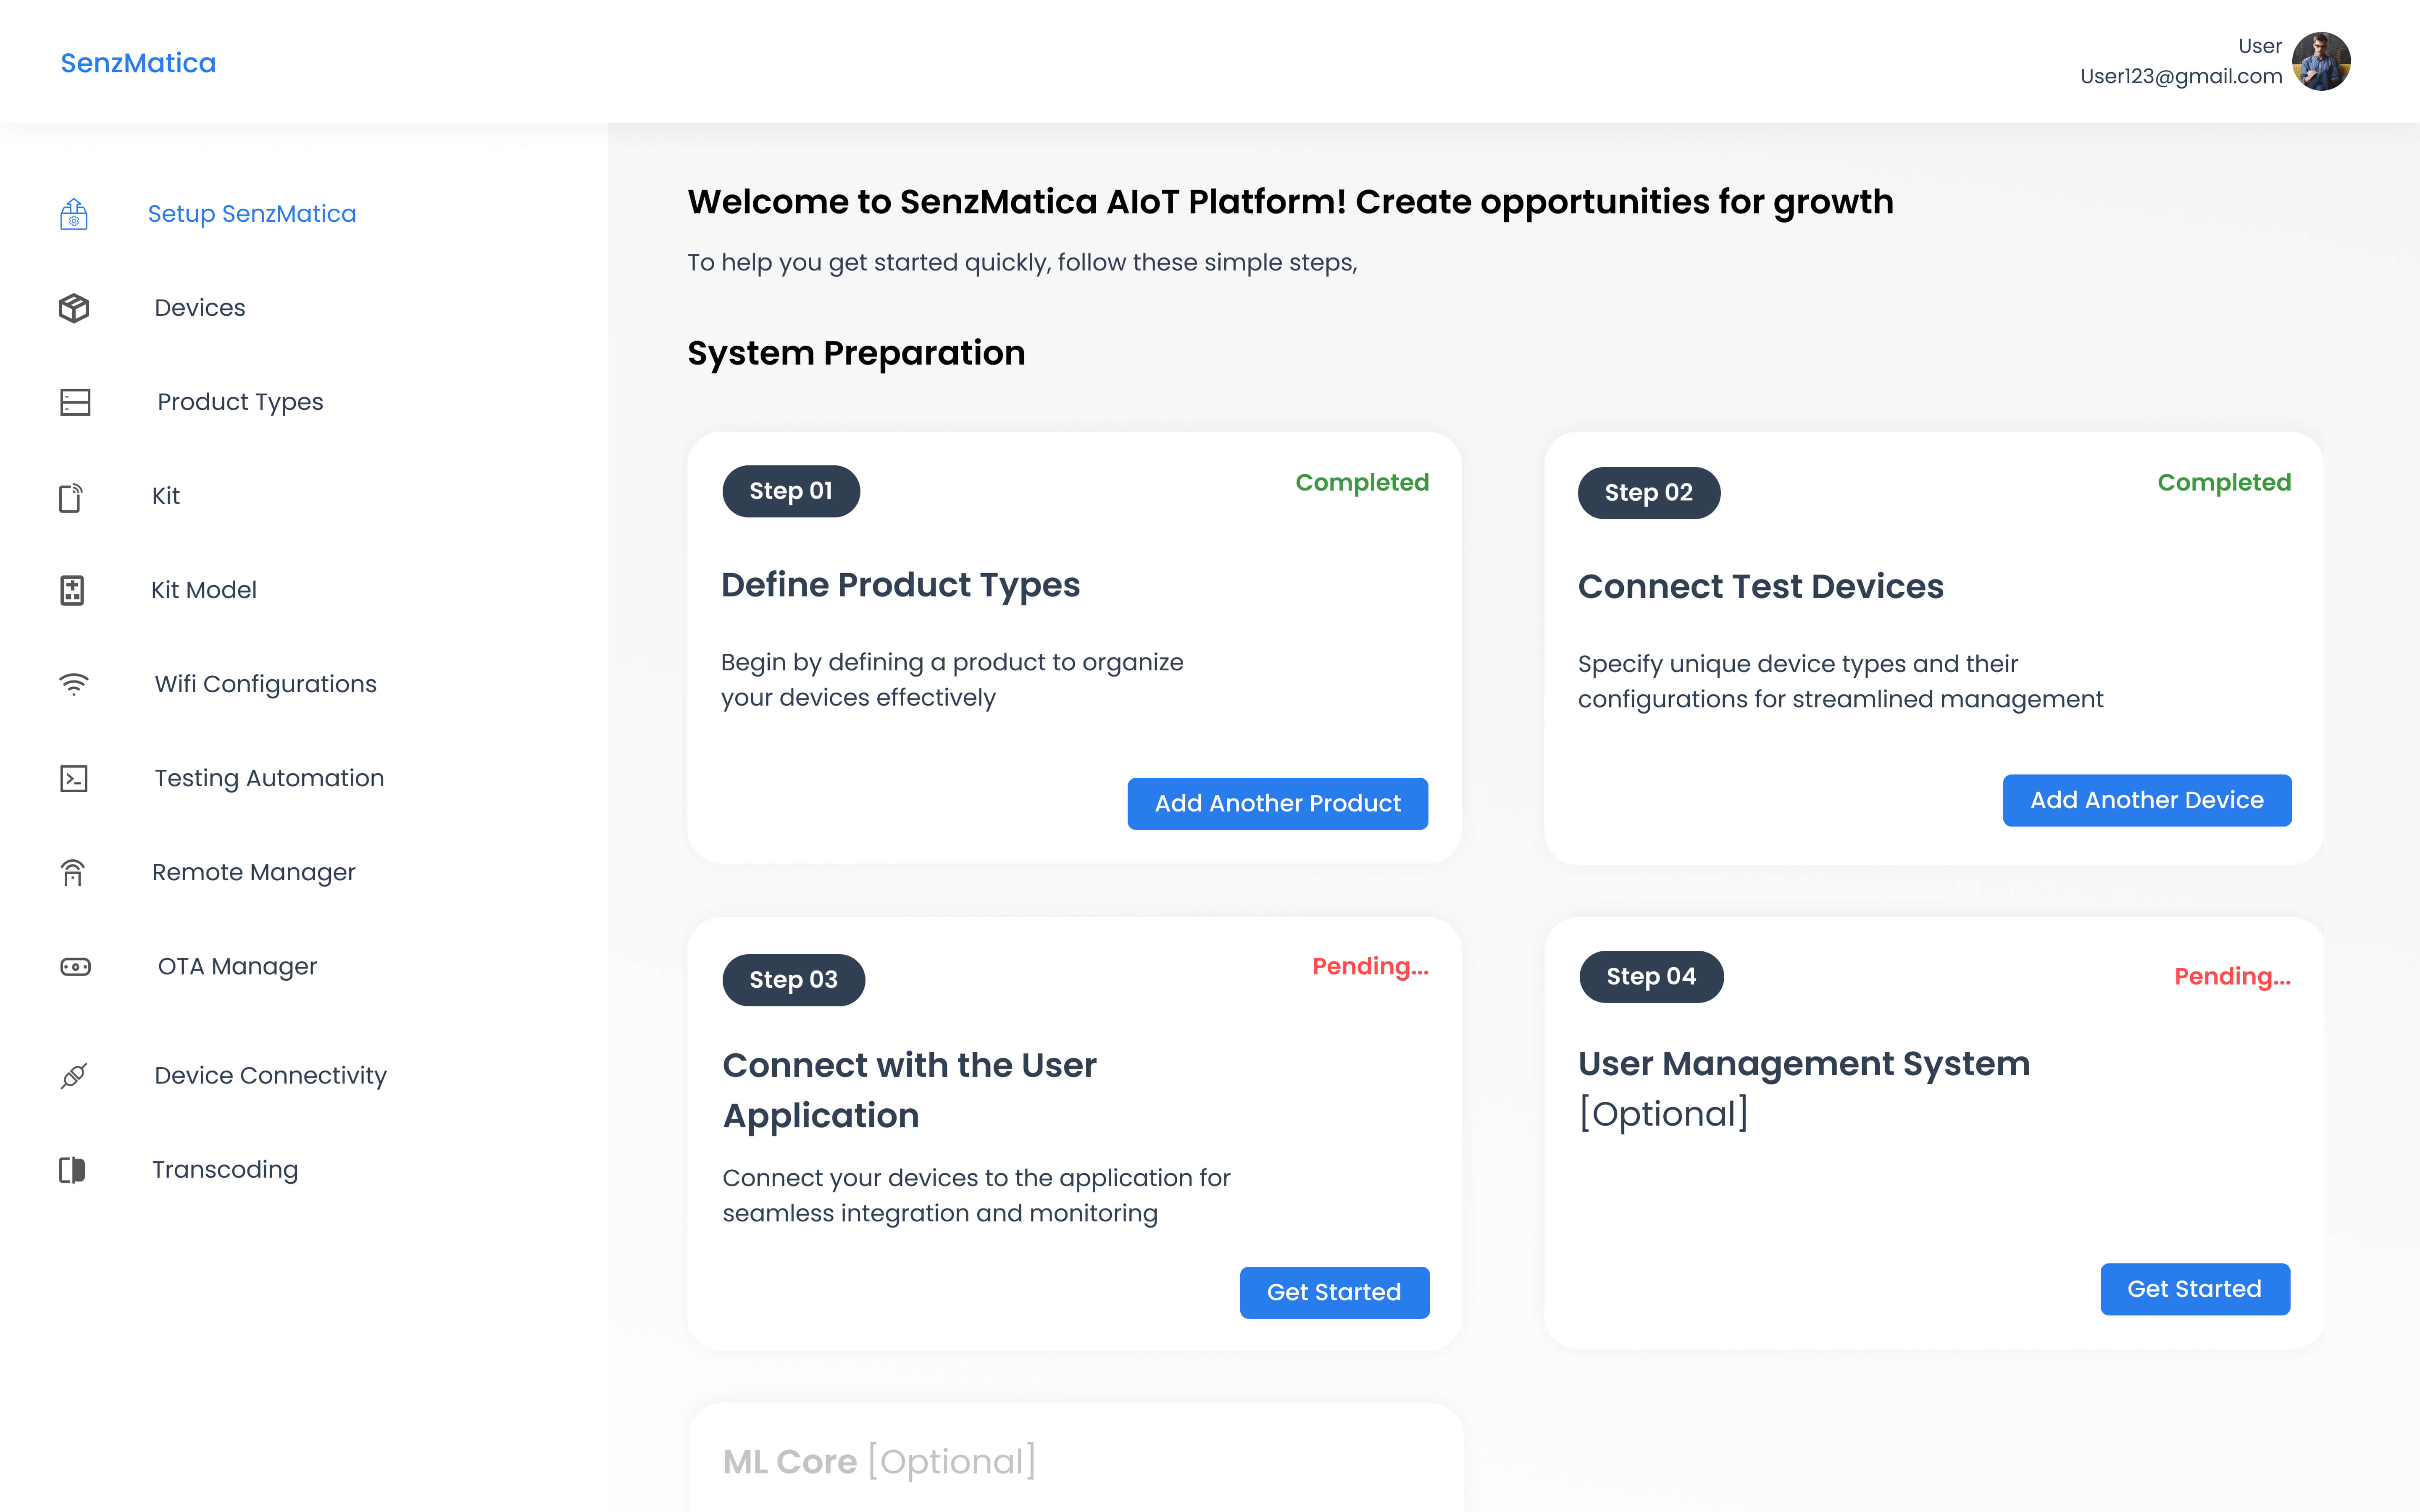Select Device Connectivity in the sidebar
2420x1512 pixels.
270,1075
